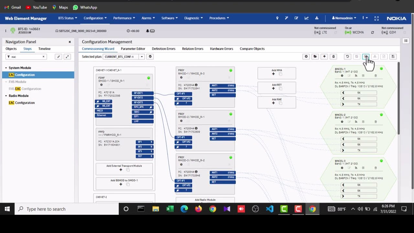Switch to the Hardware Errors tab
This screenshot has width=414, height=233.
[x=222, y=49]
